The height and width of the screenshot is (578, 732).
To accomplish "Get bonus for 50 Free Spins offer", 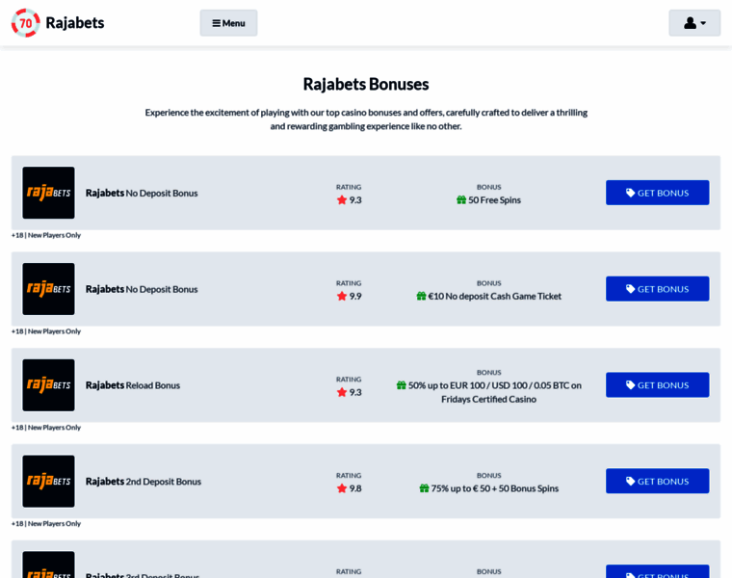I will (x=657, y=193).
